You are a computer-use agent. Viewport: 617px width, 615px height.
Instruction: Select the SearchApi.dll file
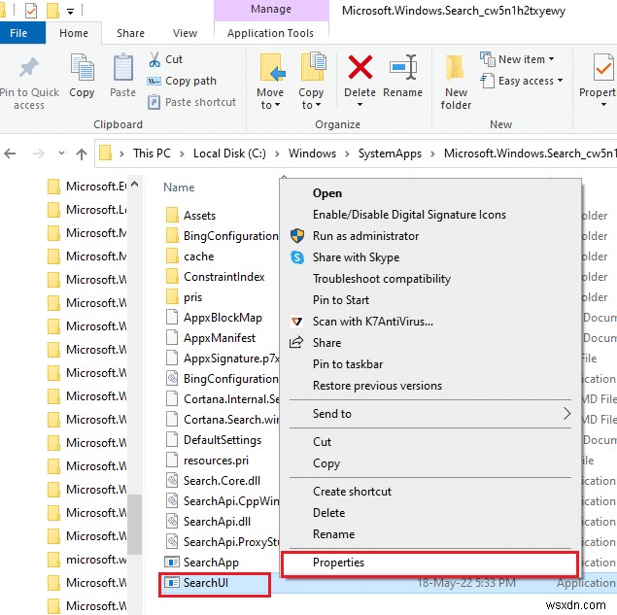coord(209,522)
